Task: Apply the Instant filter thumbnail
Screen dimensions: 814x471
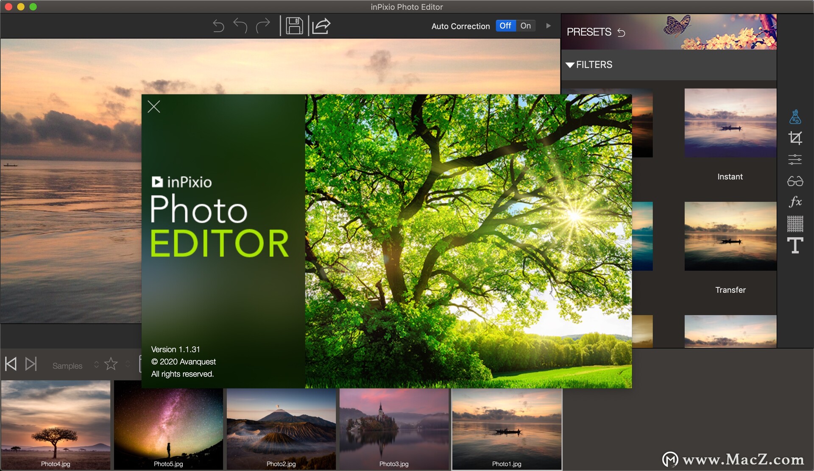Action: click(x=730, y=123)
